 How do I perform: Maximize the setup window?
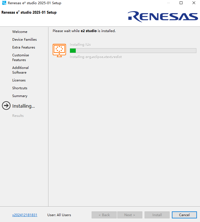pyautogui.click(x=181, y=3)
